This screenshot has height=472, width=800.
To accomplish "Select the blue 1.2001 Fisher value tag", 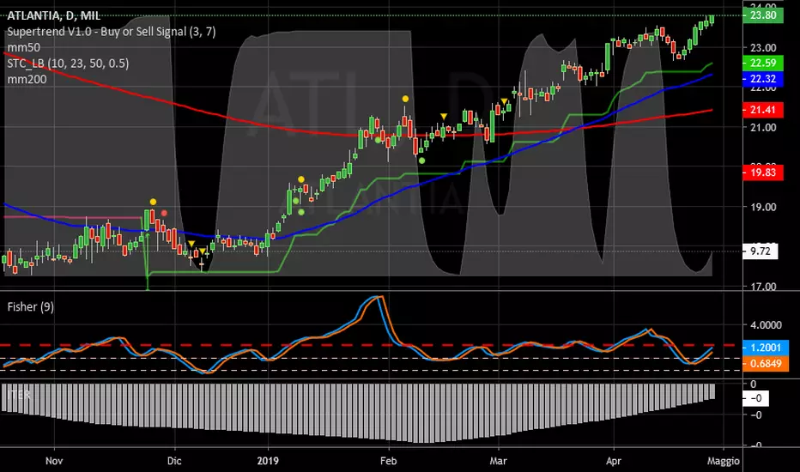I will (x=766, y=348).
